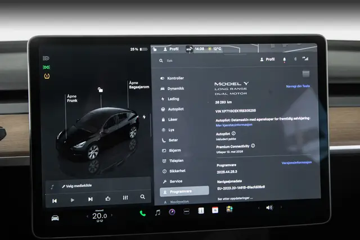Select Seter in the settings list
The height and width of the screenshot is (240, 360).
(170, 140)
